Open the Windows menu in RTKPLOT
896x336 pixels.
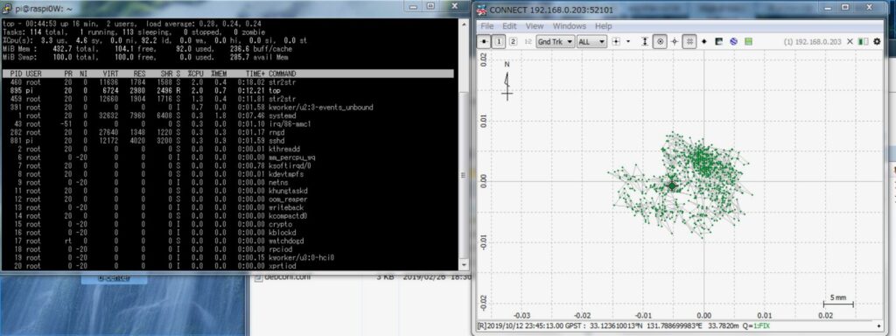(x=569, y=26)
